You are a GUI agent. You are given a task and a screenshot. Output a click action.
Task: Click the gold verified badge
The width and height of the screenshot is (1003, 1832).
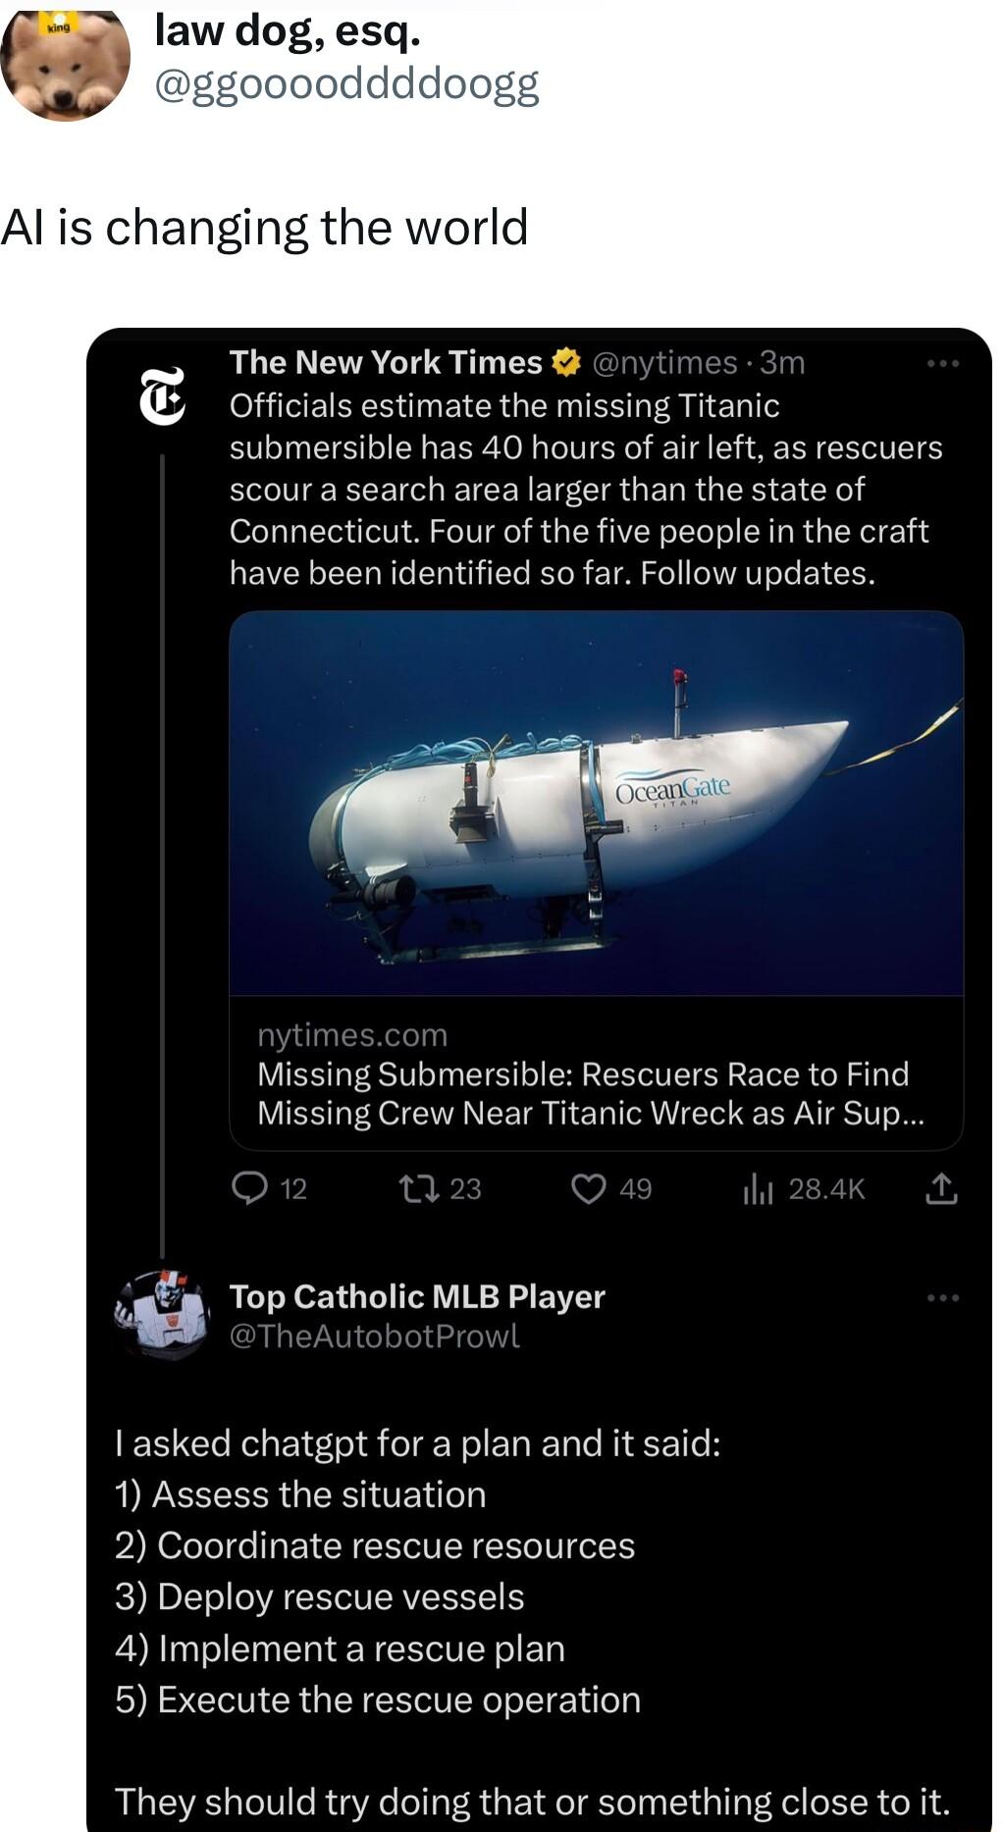coord(566,363)
